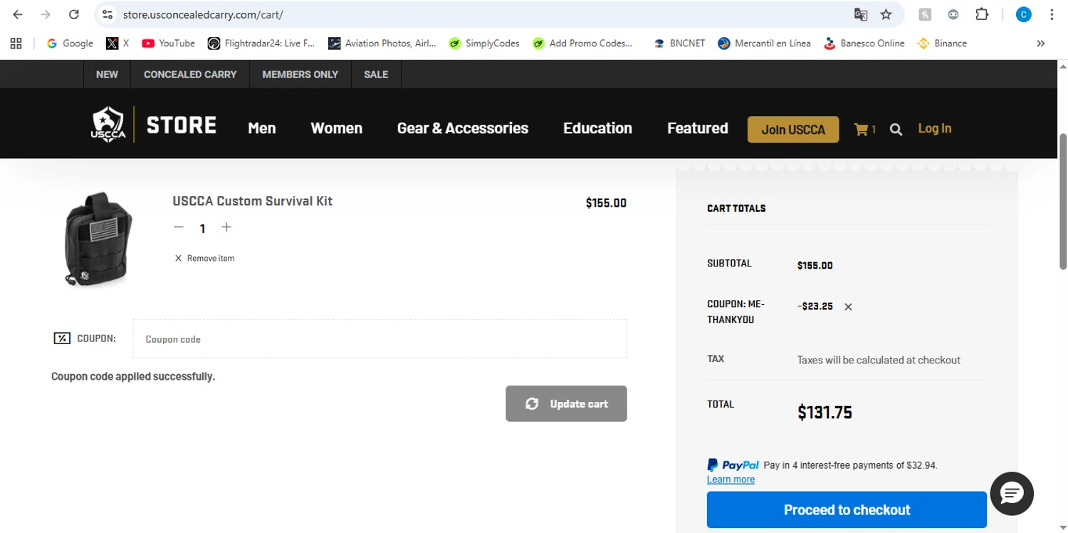Screen dimensions: 1068x533
Task: Reload the page
Action: coord(73,14)
